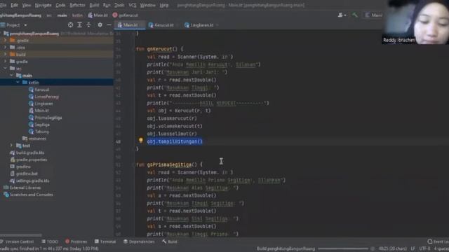The image size is (449, 252).
Task: Click the Tabung class file icon
Action: point(31,132)
